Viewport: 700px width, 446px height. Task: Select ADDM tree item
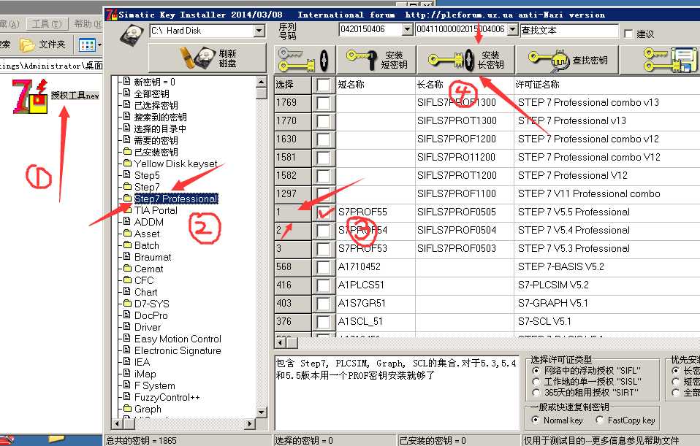(148, 222)
